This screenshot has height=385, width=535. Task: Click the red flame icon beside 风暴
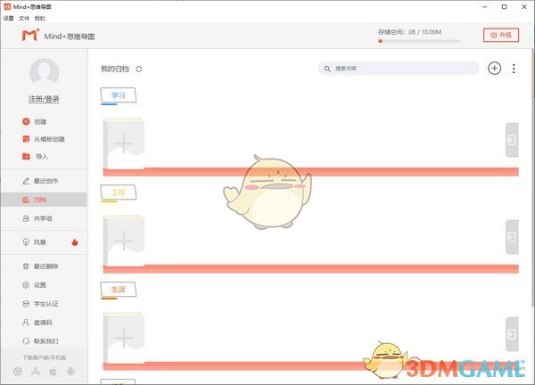tap(75, 242)
